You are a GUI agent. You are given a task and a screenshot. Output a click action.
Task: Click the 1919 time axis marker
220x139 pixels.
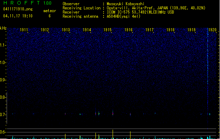pos(192,30)
